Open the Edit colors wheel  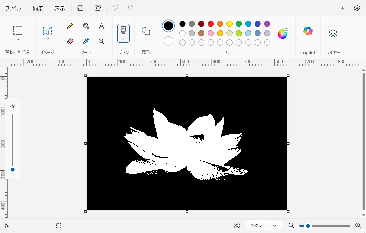pyautogui.click(x=282, y=34)
